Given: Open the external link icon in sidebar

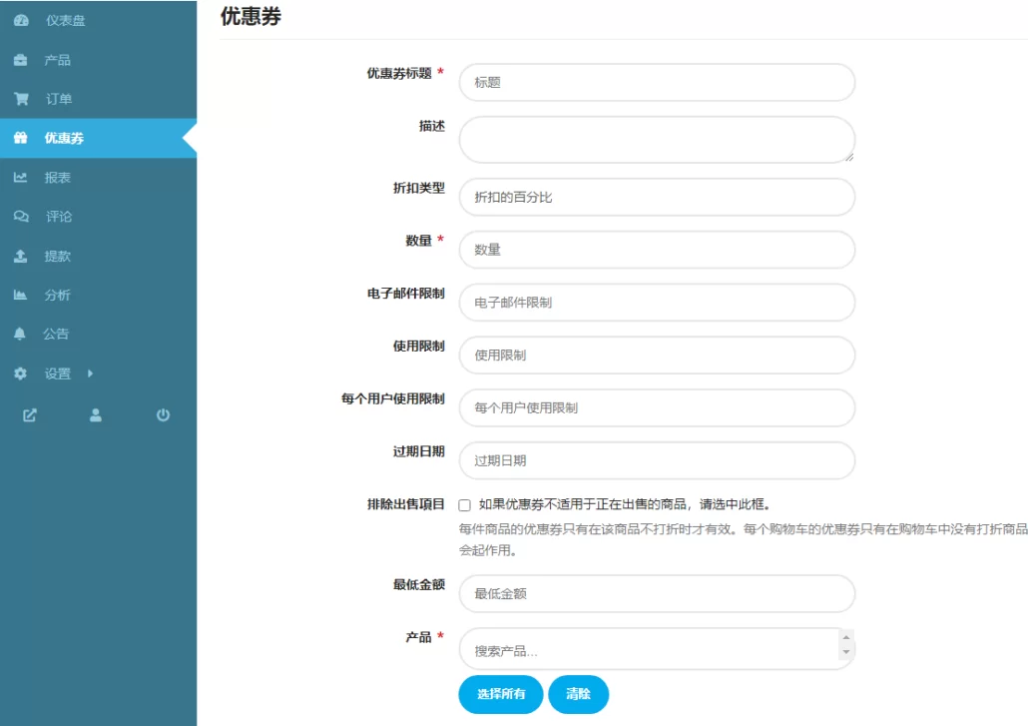Looking at the screenshot, I should [x=30, y=415].
